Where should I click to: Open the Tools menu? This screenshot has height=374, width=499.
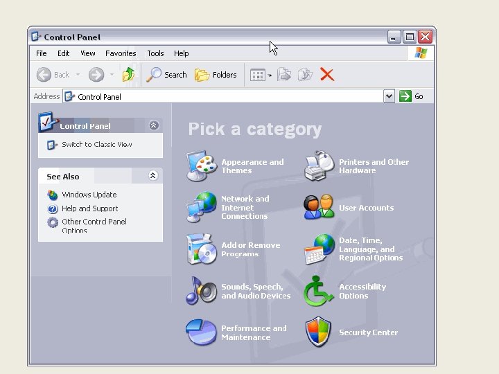[x=155, y=53]
